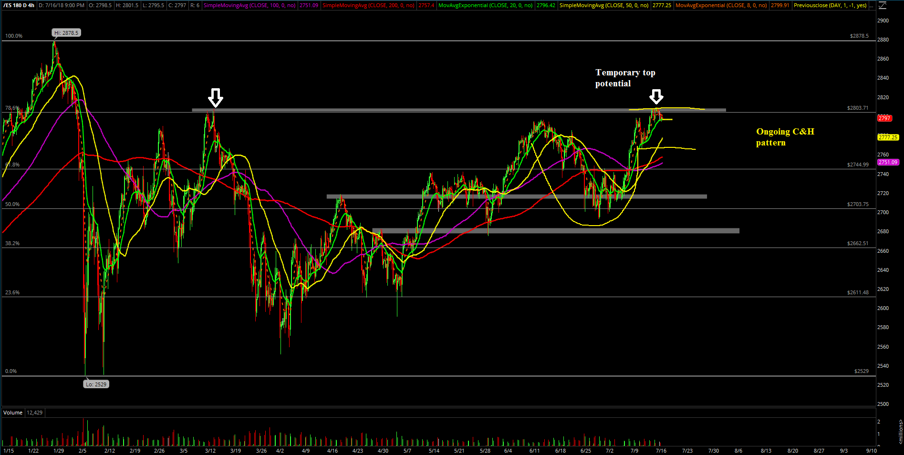Image resolution: width=904 pixels, height=455 pixels.
Task: Click the 2700 price axis tick
Action: coord(883,212)
